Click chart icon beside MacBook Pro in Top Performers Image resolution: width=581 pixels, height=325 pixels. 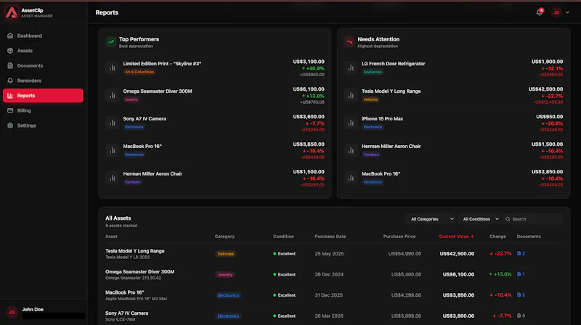click(112, 150)
